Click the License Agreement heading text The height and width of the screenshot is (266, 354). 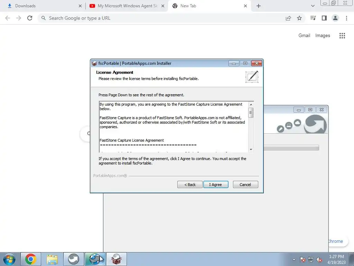pyautogui.click(x=115, y=72)
